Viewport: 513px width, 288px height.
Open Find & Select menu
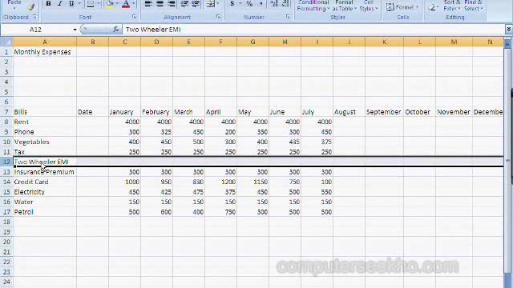click(473, 6)
